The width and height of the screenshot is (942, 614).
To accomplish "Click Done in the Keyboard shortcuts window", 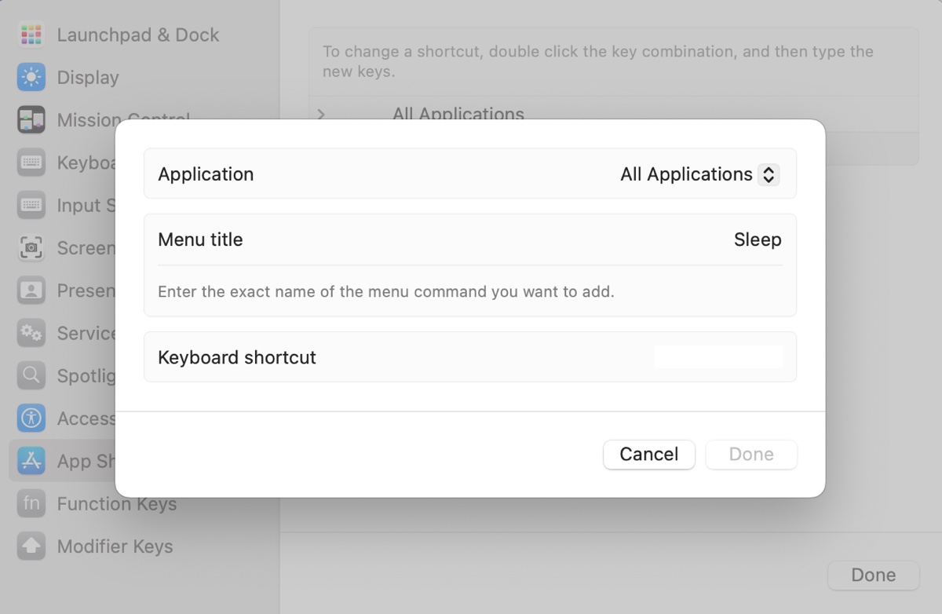I will point(873,576).
